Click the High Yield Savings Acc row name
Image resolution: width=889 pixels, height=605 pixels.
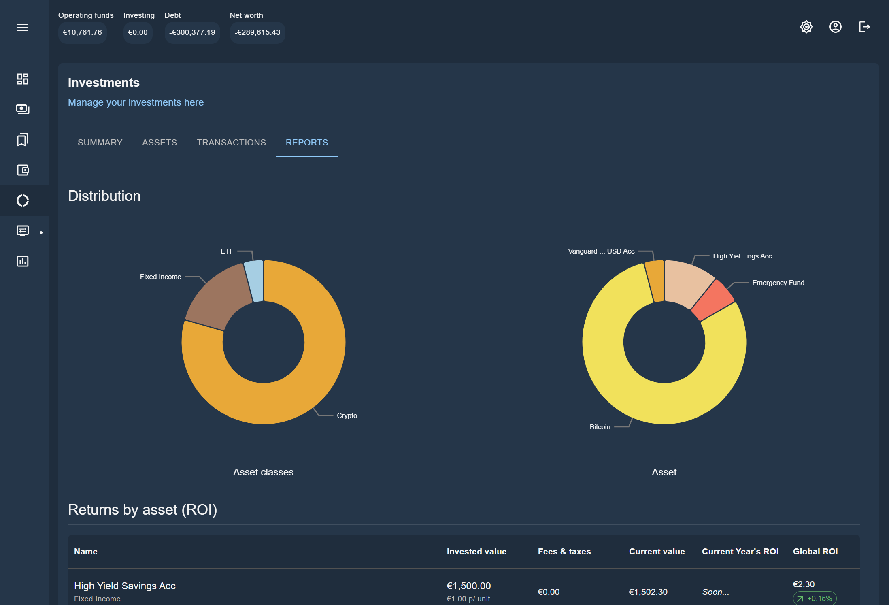coord(125,586)
